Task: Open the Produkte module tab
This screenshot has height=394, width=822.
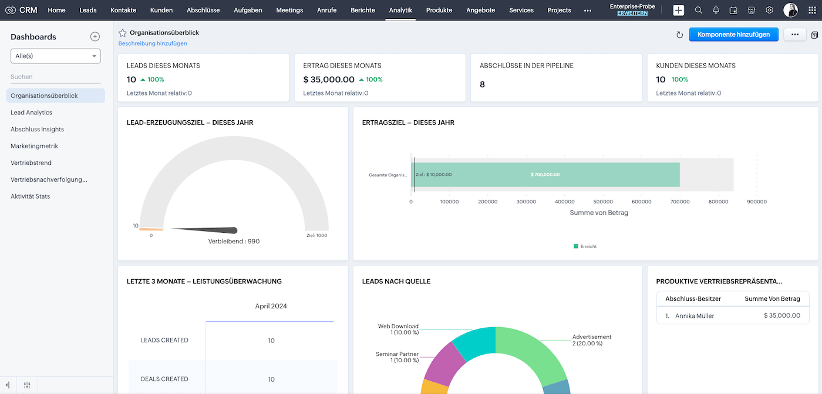Action: 439,10
